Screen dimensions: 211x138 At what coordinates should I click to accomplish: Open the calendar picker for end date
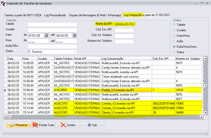[74, 35]
